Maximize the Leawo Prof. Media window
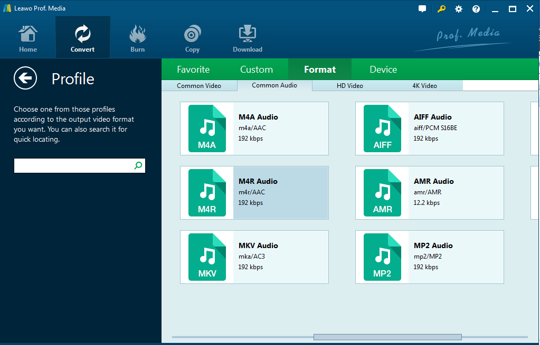This screenshot has height=345, width=540. click(x=512, y=9)
